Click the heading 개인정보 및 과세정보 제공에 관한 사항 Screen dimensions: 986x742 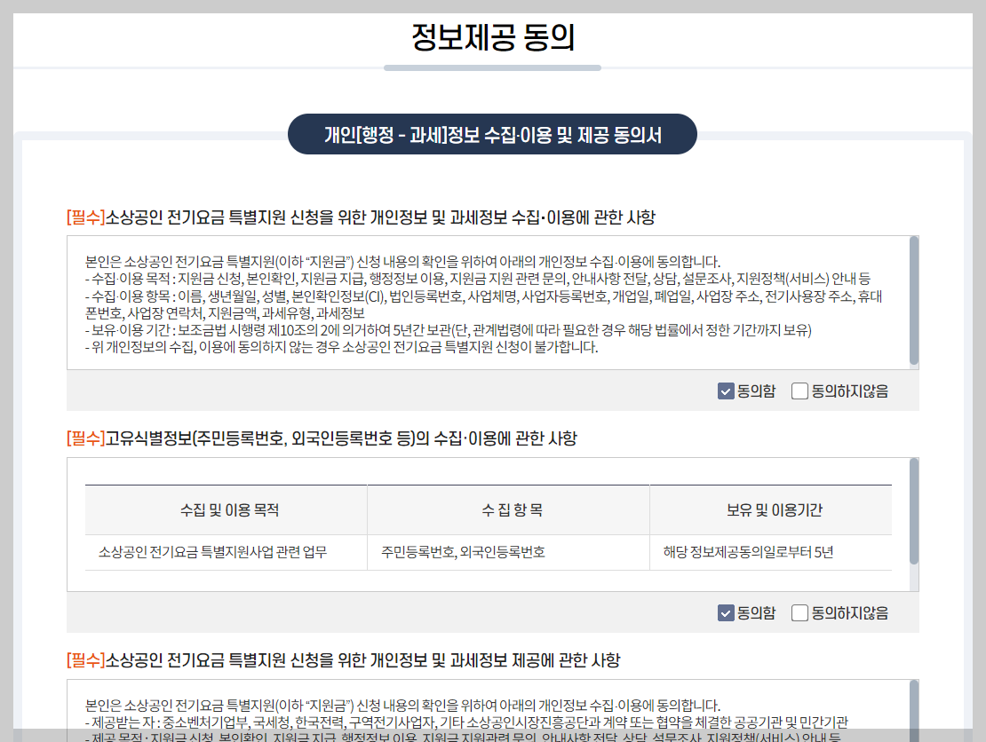coord(344,660)
